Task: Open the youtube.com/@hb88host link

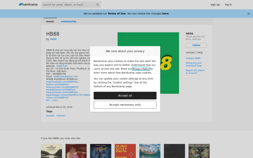Action: point(62,87)
